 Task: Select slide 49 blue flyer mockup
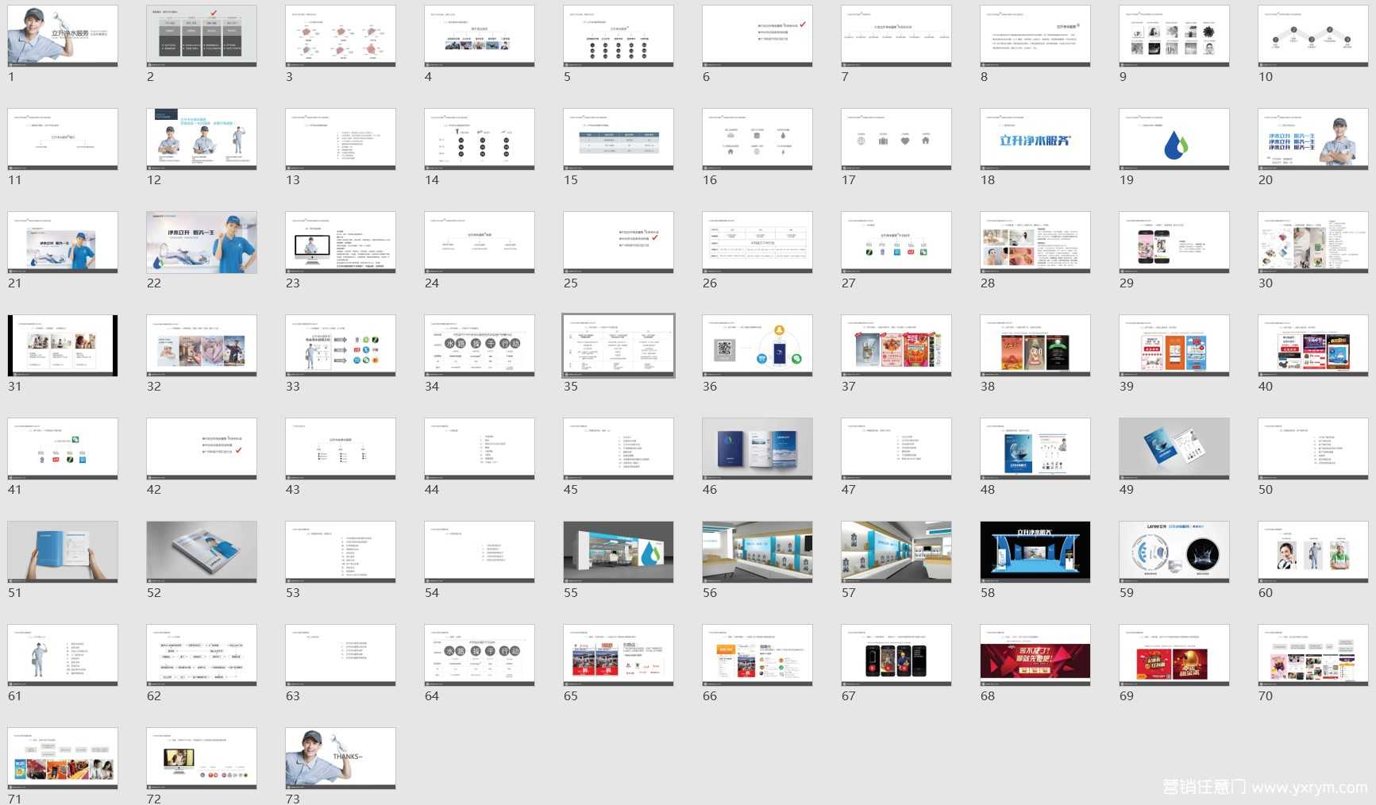[1174, 449]
